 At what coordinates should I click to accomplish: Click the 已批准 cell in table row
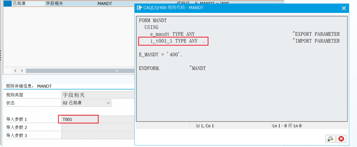coord(28,3)
